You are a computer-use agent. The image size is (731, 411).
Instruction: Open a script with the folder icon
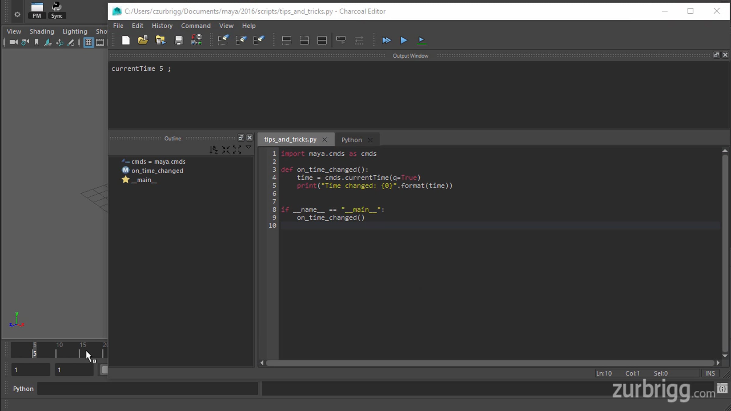coord(143,40)
